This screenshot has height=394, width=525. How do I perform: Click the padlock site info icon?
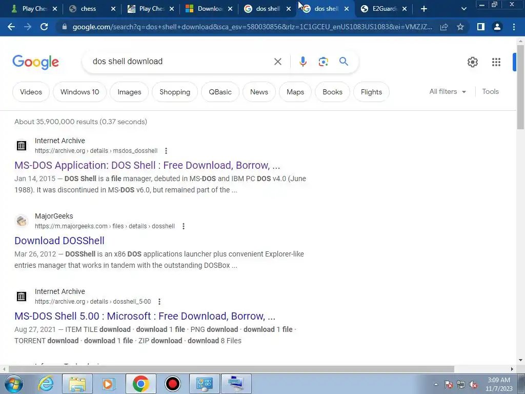pos(65,27)
